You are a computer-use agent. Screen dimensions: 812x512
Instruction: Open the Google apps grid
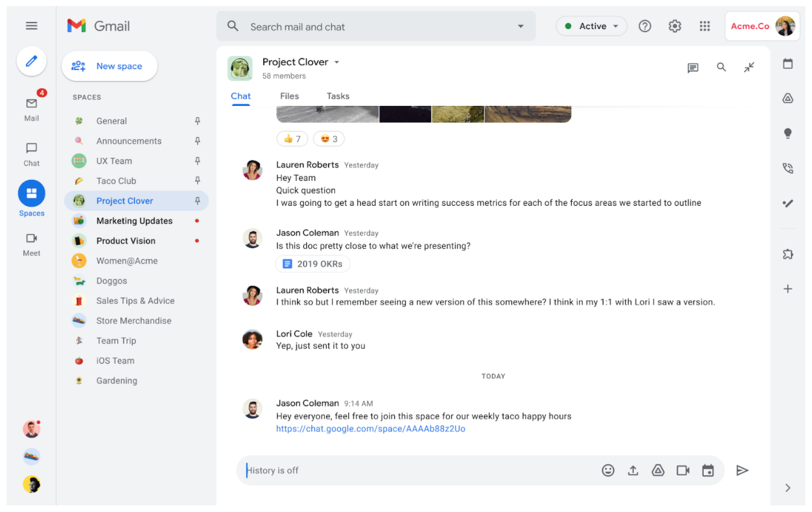pyautogui.click(x=704, y=26)
